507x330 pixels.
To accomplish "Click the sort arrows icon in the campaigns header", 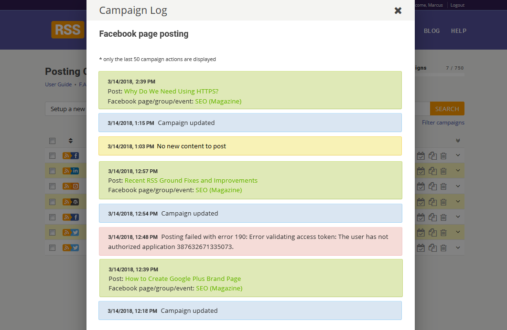I will click(x=71, y=141).
